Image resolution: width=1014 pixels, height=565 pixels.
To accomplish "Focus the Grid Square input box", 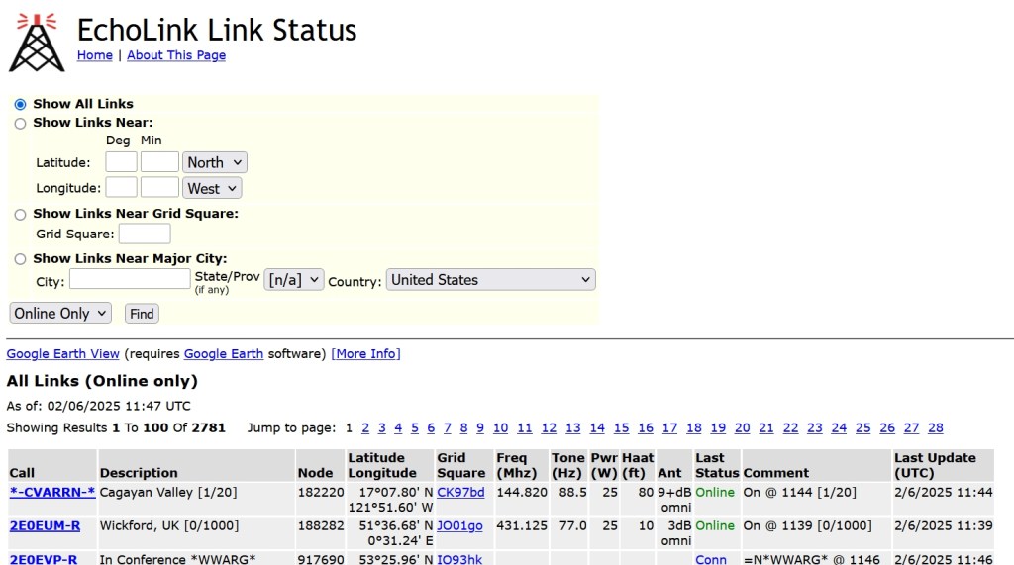I will (x=145, y=235).
